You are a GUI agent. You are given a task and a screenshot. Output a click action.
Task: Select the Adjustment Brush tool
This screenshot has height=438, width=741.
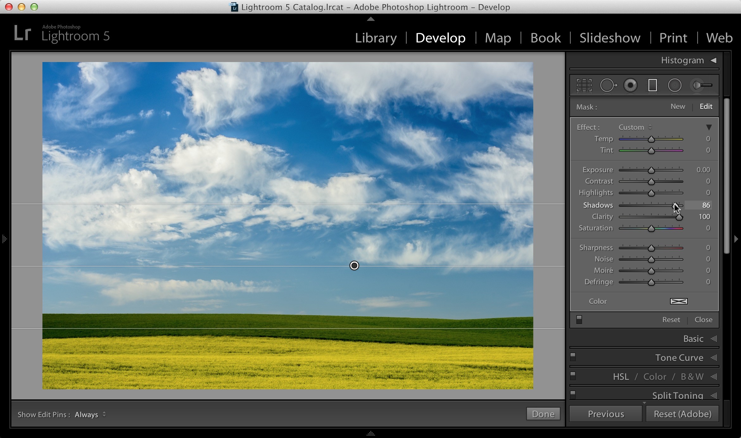(x=702, y=85)
